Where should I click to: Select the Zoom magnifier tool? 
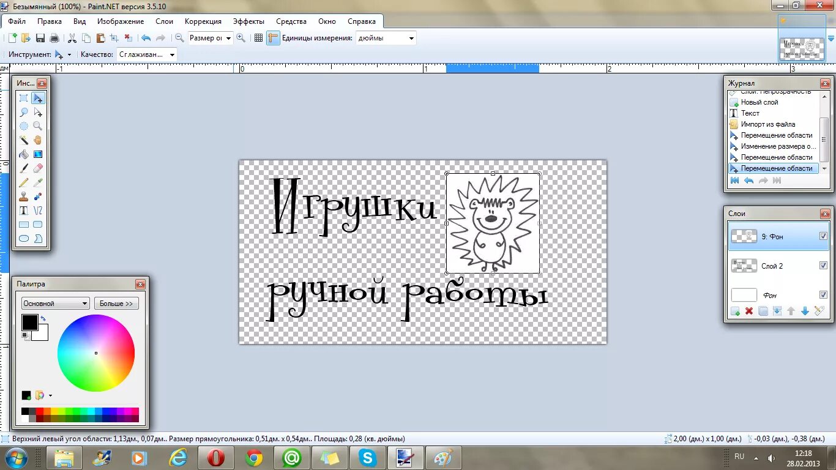38,126
